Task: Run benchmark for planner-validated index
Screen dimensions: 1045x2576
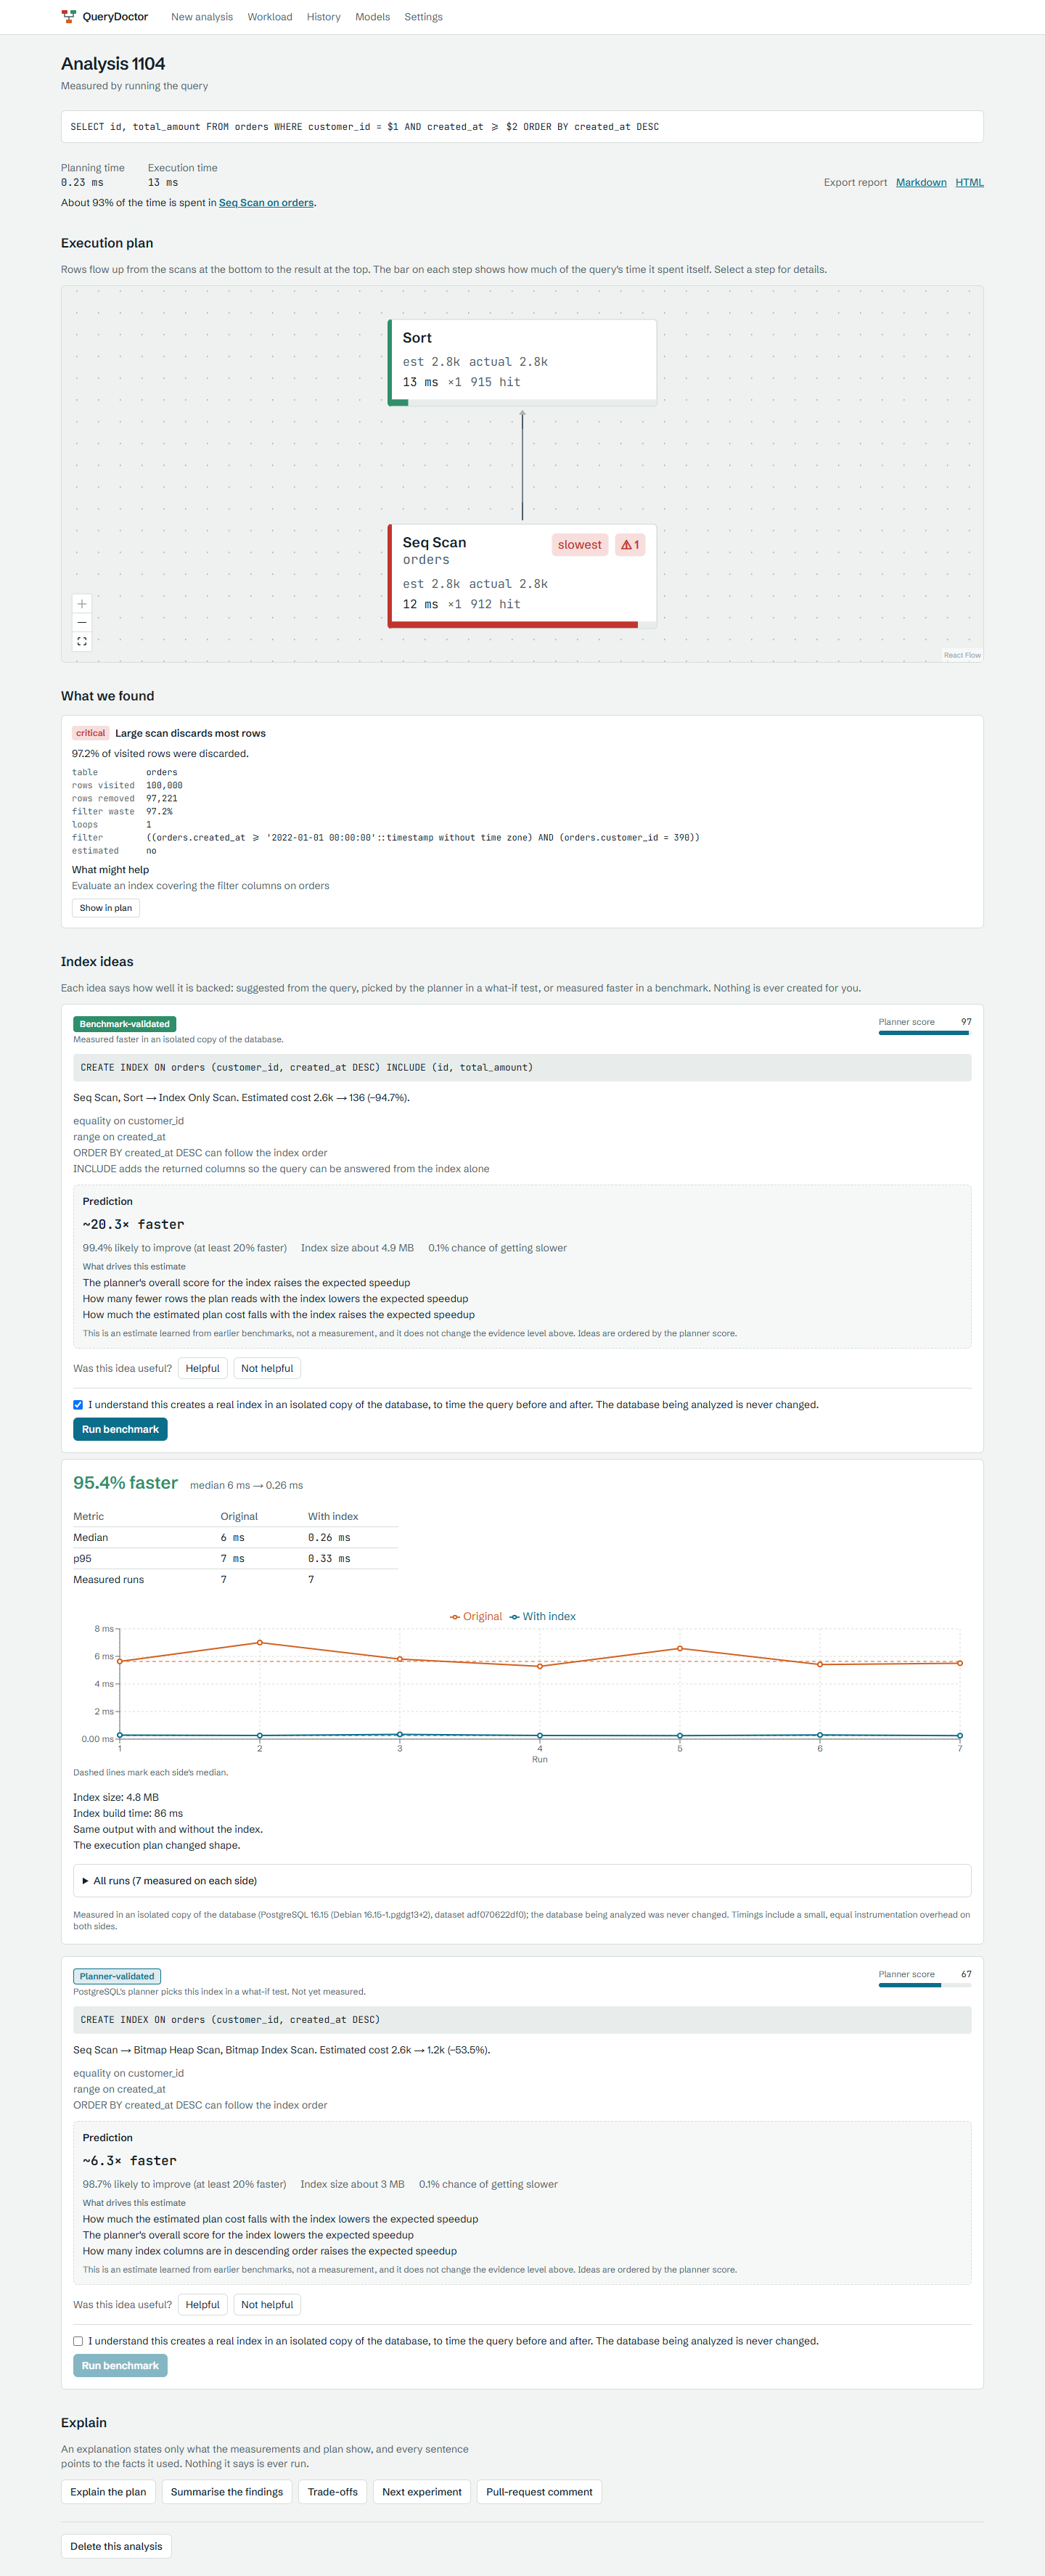Action: [120, 2366]
